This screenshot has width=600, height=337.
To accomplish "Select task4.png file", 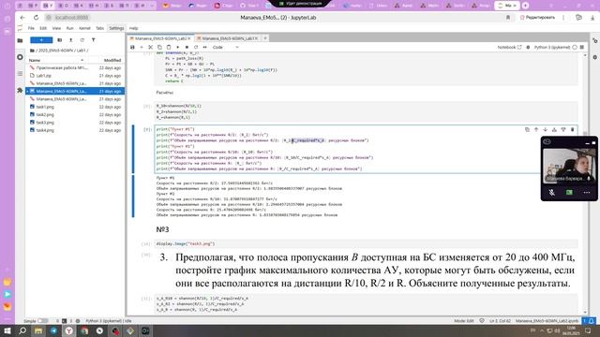I will coord(75,130).
